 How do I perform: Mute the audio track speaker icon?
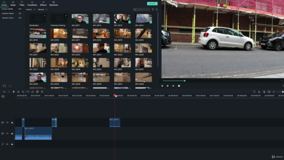point(7,144)
